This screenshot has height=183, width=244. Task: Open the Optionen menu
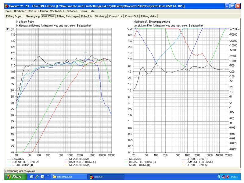(x=72, y=11)
